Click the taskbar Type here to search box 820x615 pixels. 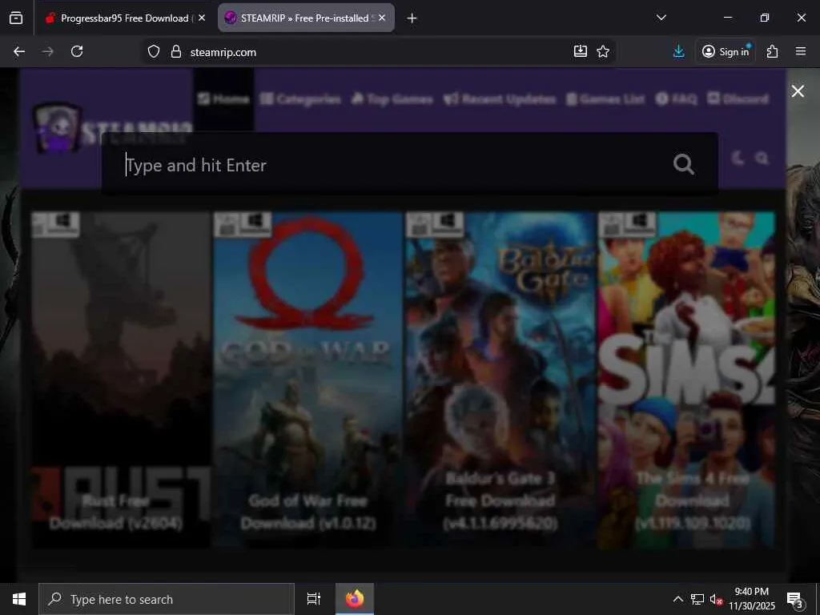tap(167, 599)
